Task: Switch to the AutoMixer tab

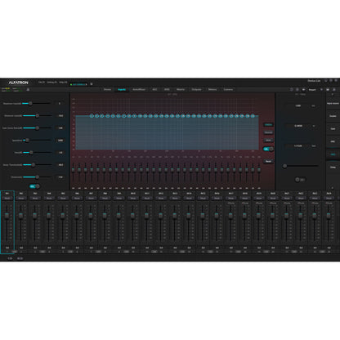Action: [x=139, y=89]
